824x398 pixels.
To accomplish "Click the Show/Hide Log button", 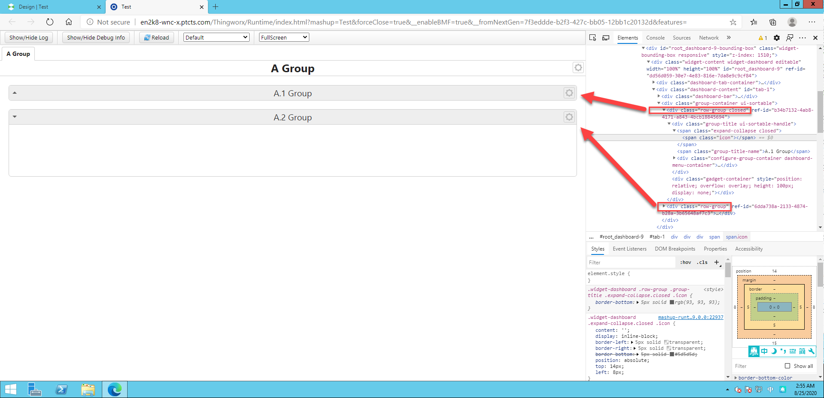I will [28, 37].
